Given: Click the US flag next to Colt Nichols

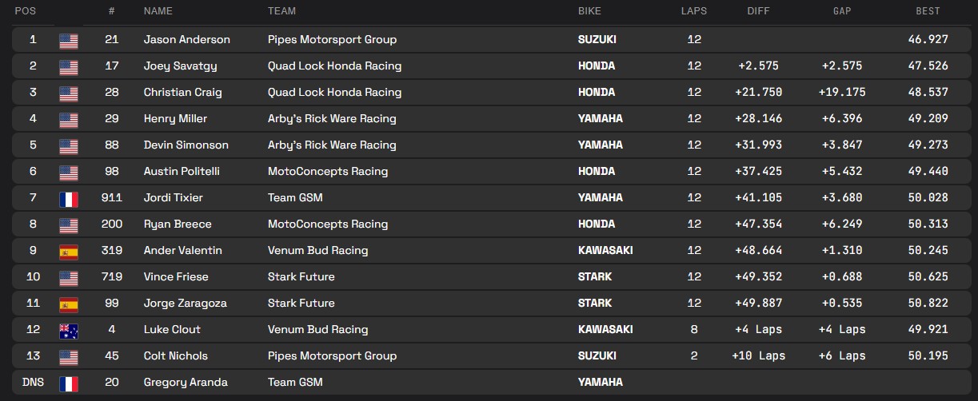Looking at the screenshot, I should pos(69,356).
